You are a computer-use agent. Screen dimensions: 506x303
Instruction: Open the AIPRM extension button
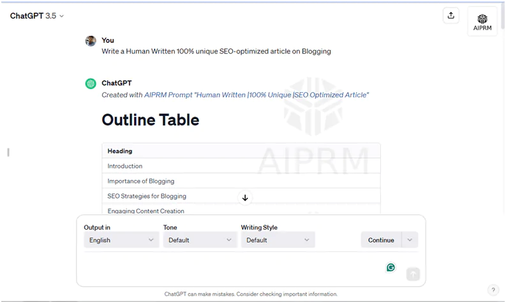[x=482, y=22]
